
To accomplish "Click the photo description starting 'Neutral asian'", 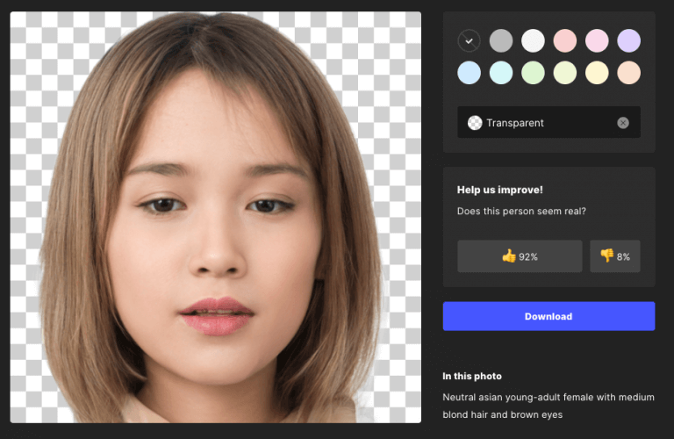I will pos(549,406).
